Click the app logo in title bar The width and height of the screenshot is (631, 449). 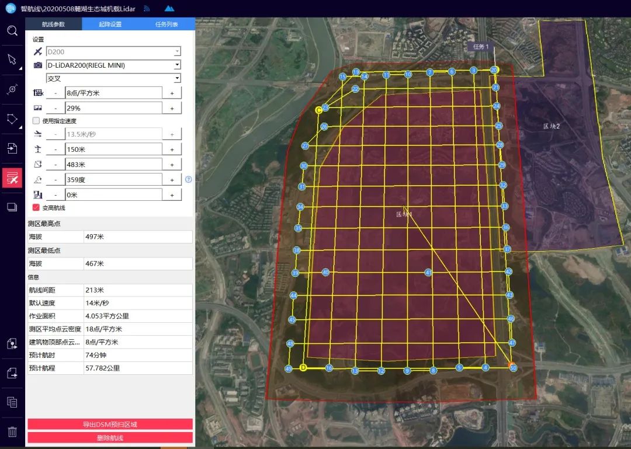11,8
